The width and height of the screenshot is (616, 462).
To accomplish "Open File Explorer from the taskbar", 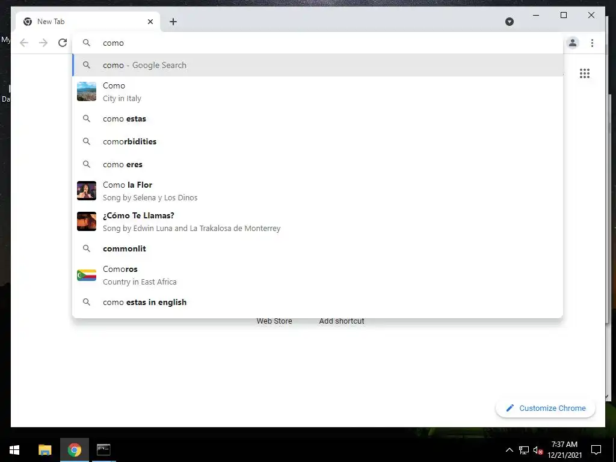I will (45, 450).
